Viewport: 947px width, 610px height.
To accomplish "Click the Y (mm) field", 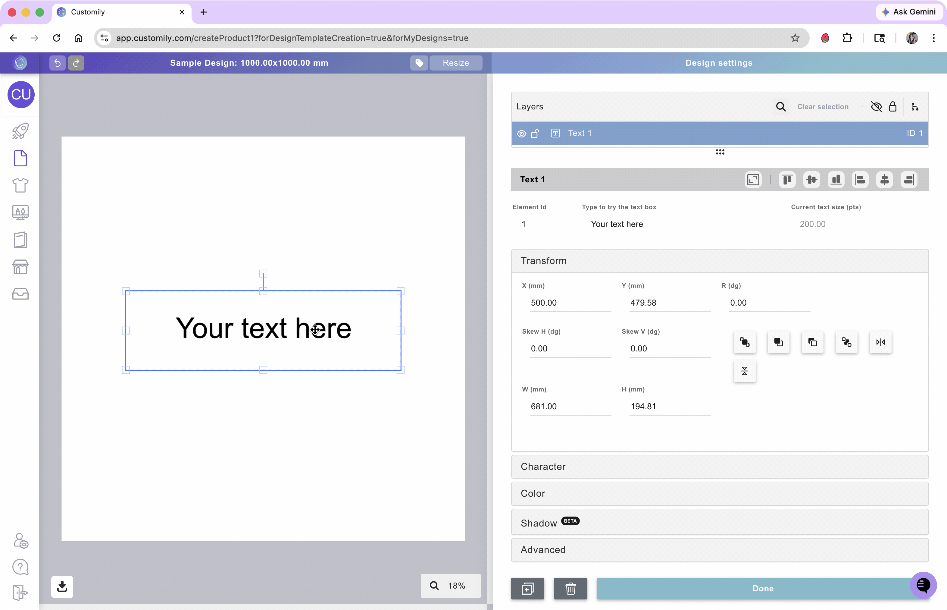I will (670, 303).
